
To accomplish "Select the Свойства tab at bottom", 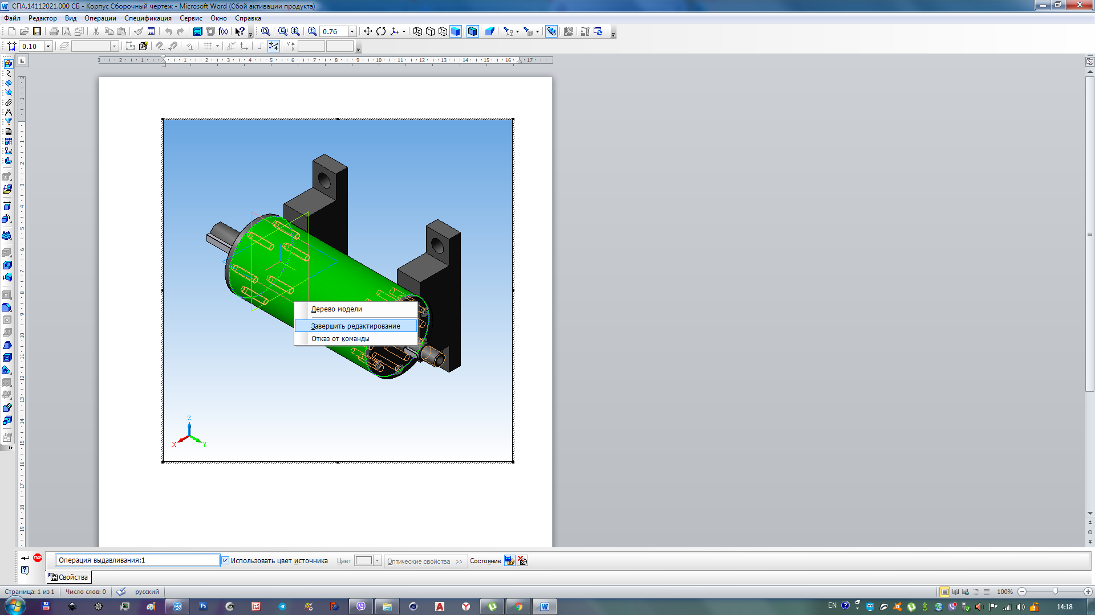I will [69, 577].
